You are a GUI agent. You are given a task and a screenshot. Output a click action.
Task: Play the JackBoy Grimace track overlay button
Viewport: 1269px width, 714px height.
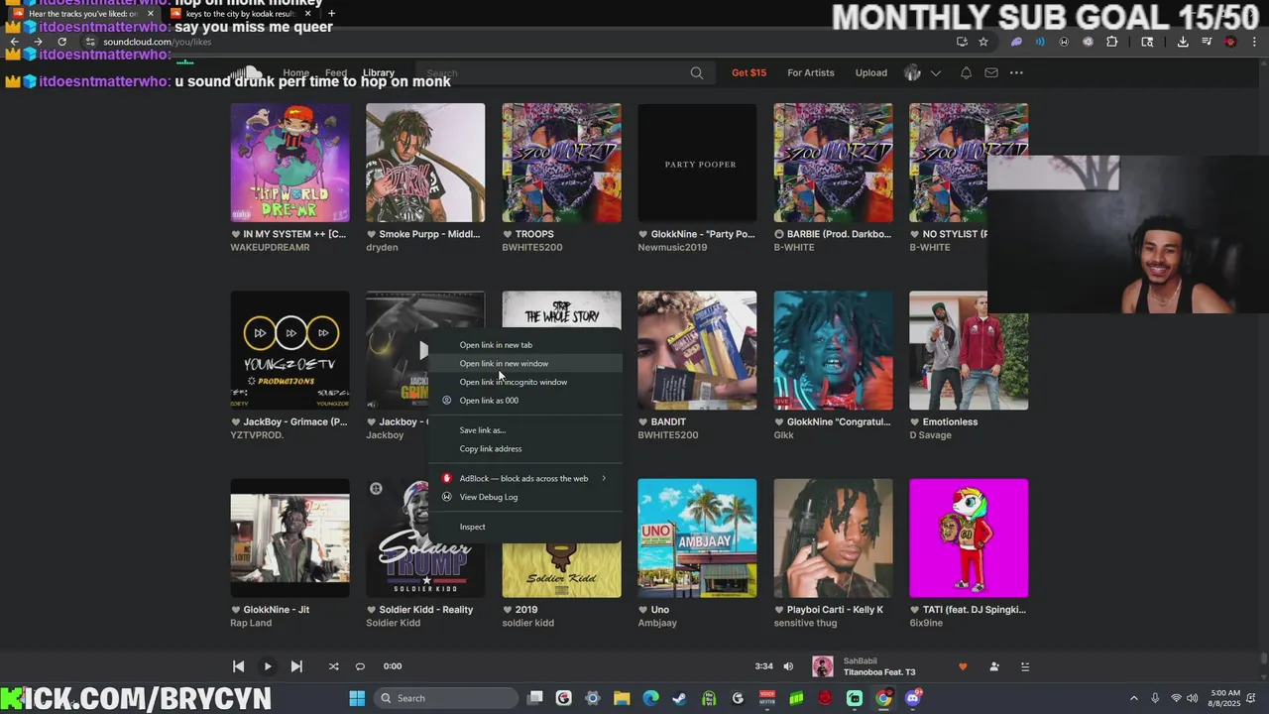[x=423, y=349]
